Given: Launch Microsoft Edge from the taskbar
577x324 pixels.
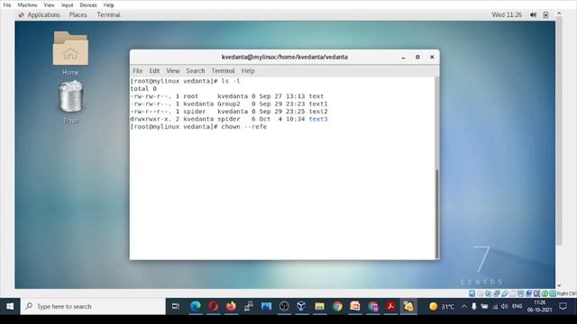Looking at the screenshot, I should click(196, 306).
